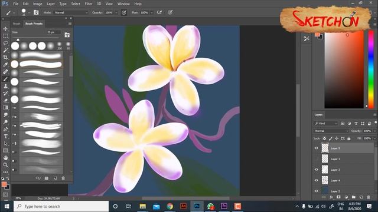This screenshot has height=212, width=378.
Task: Open the Edit menu
Action: tap(25, 4)
